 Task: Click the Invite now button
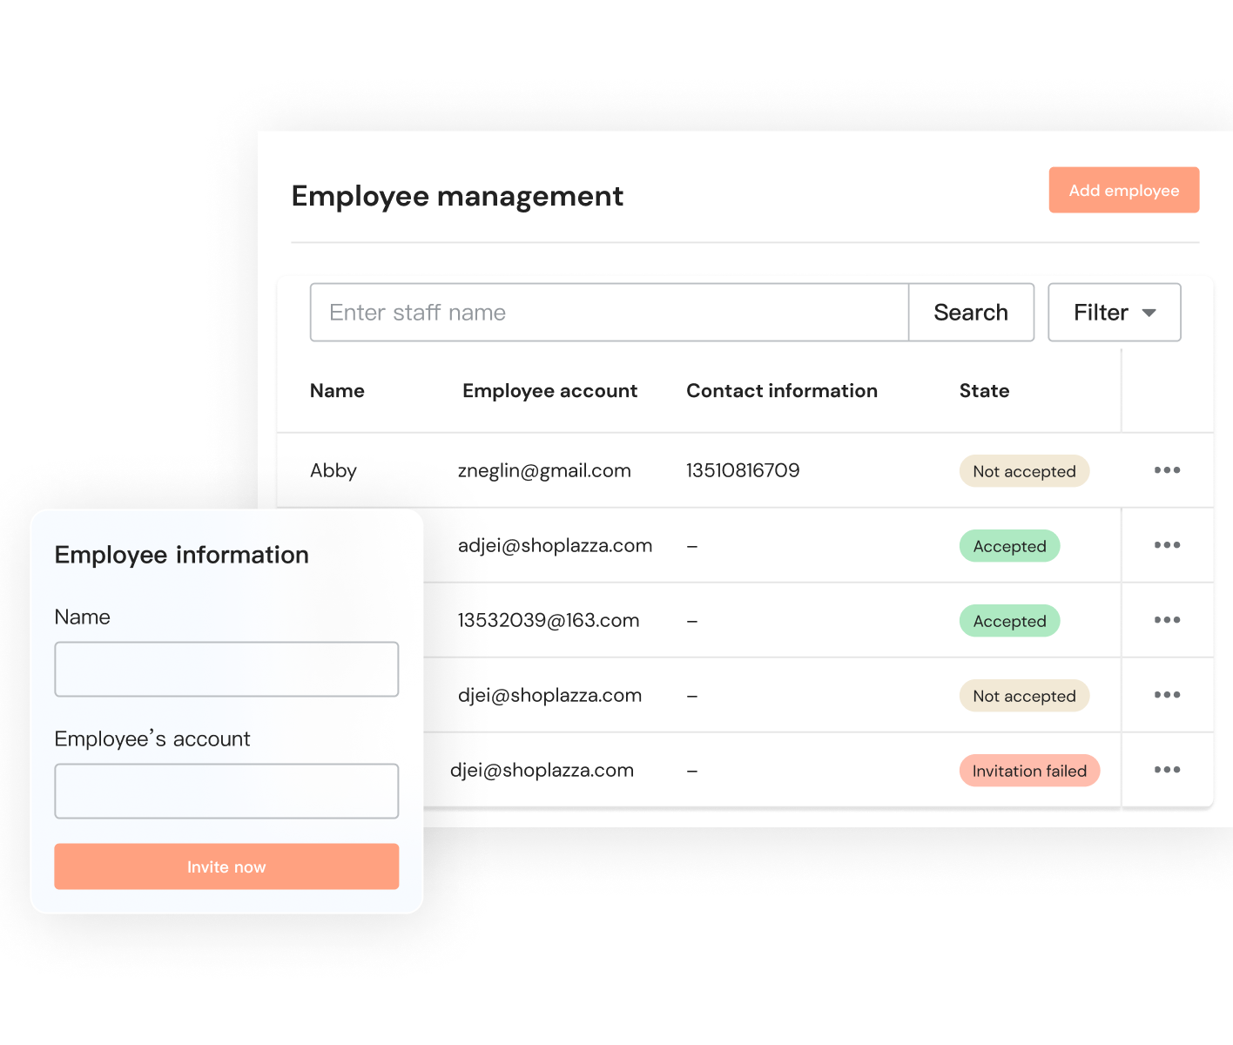(226, 866)
